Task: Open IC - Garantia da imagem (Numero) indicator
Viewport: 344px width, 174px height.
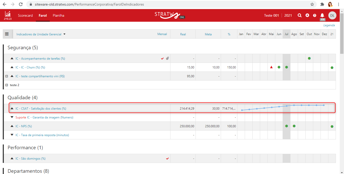Action: tap(50, 117)
